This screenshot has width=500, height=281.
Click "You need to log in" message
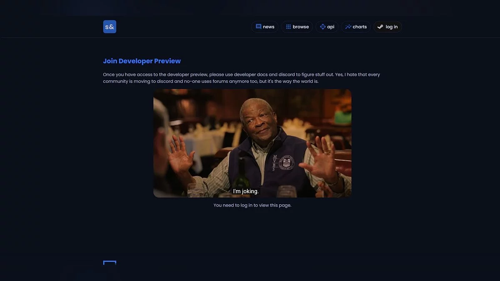tap(252, 205)
